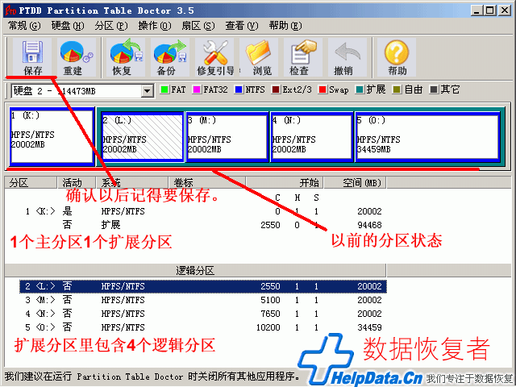Open the 分区(P) menu

click(x=111, y=26)
